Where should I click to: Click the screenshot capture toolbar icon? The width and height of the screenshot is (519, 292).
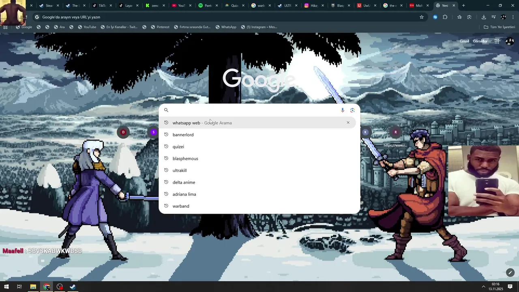click(469, 17)
